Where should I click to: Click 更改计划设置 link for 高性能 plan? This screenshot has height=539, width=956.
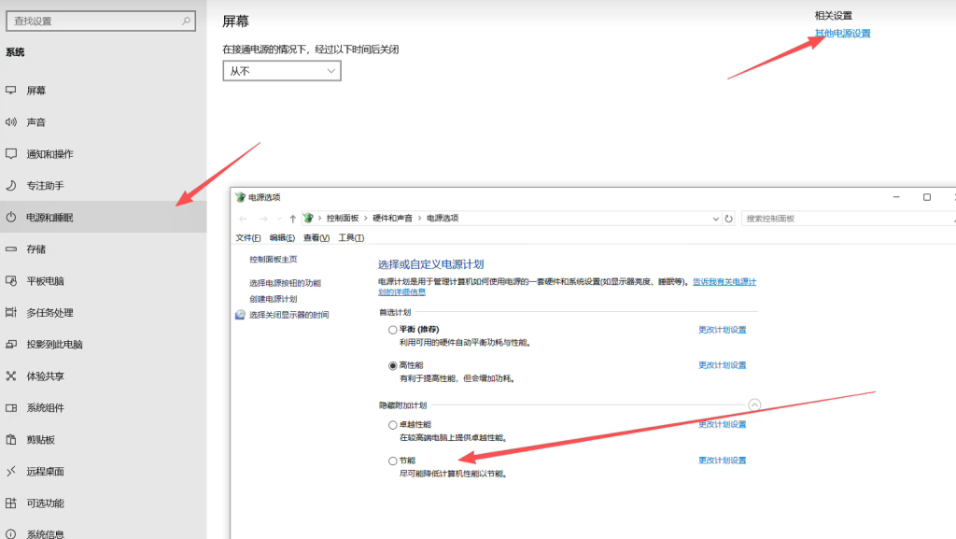722,365
